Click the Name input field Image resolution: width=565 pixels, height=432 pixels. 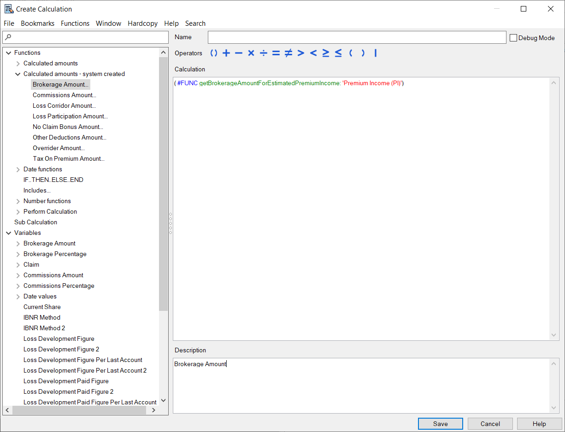357,37
